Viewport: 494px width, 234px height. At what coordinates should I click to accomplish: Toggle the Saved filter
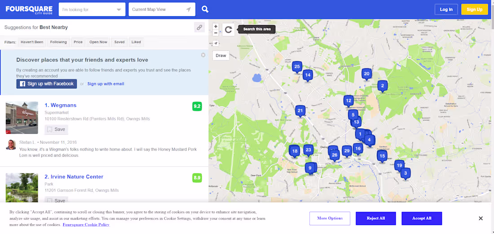click(x=119, y=42)
